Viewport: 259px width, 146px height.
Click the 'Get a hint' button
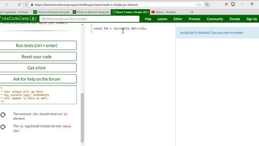tap(38, 68)
